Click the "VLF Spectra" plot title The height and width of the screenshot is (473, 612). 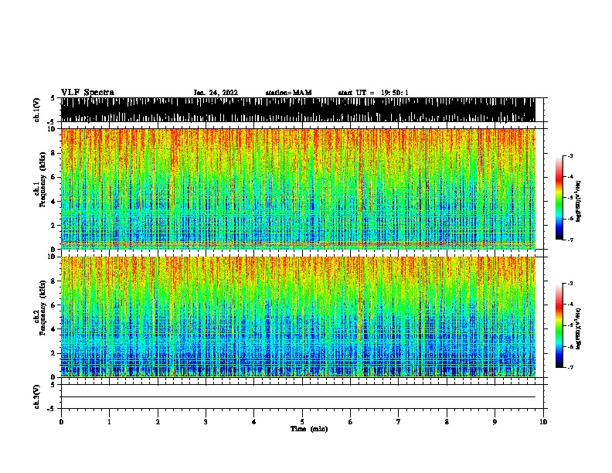[x=87, y=93]
